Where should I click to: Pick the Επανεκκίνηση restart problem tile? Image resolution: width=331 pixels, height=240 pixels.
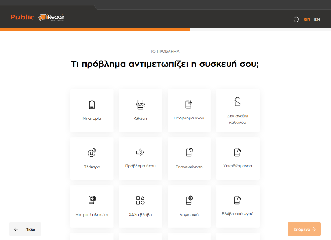(189, 158)
